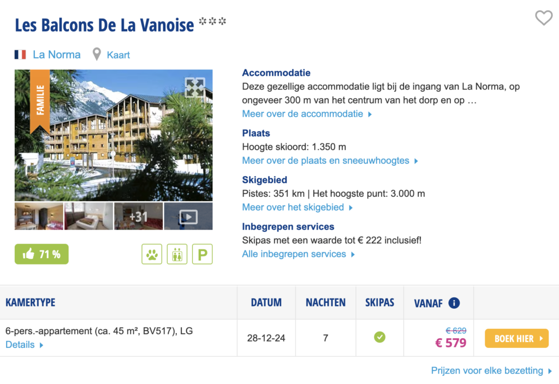
Task: View the +31 more photos thumbnail
Action: 138,217
